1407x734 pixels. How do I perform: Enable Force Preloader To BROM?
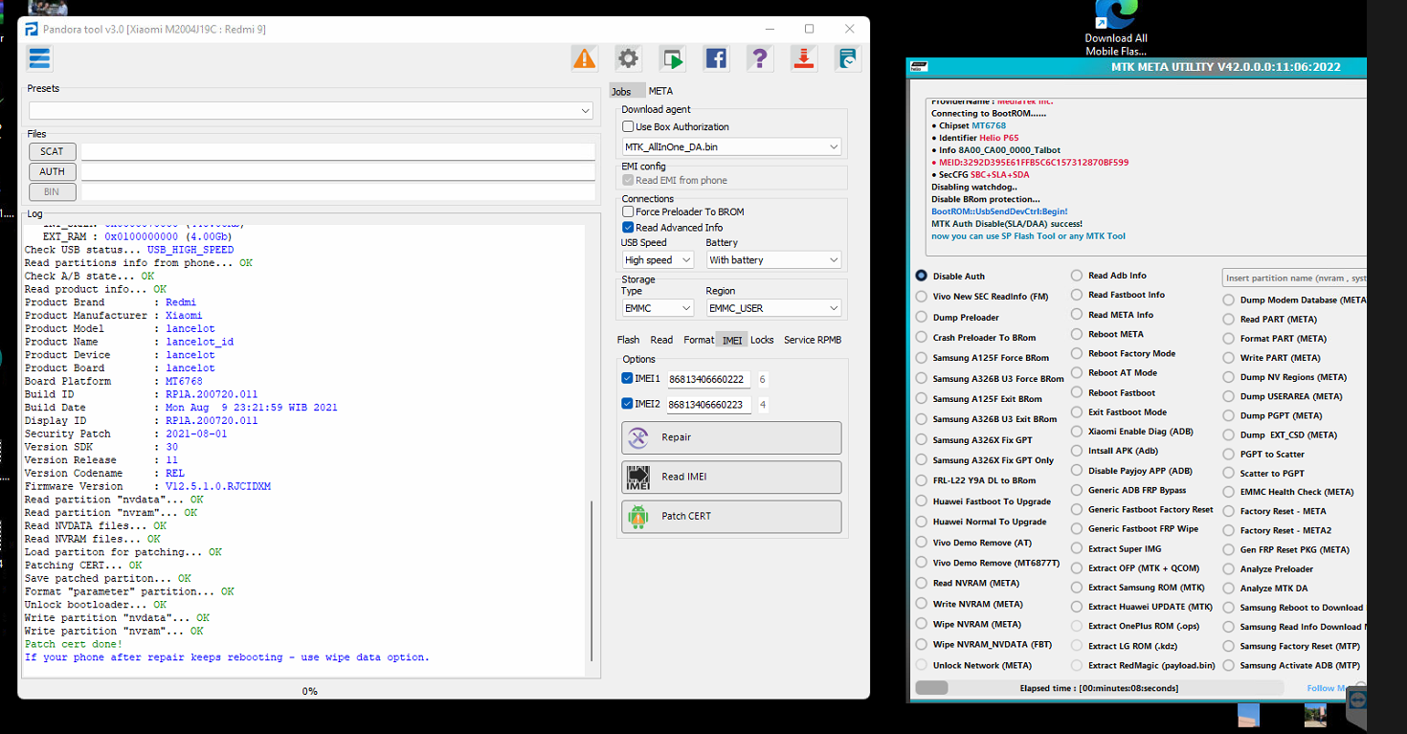coord(628,211)
